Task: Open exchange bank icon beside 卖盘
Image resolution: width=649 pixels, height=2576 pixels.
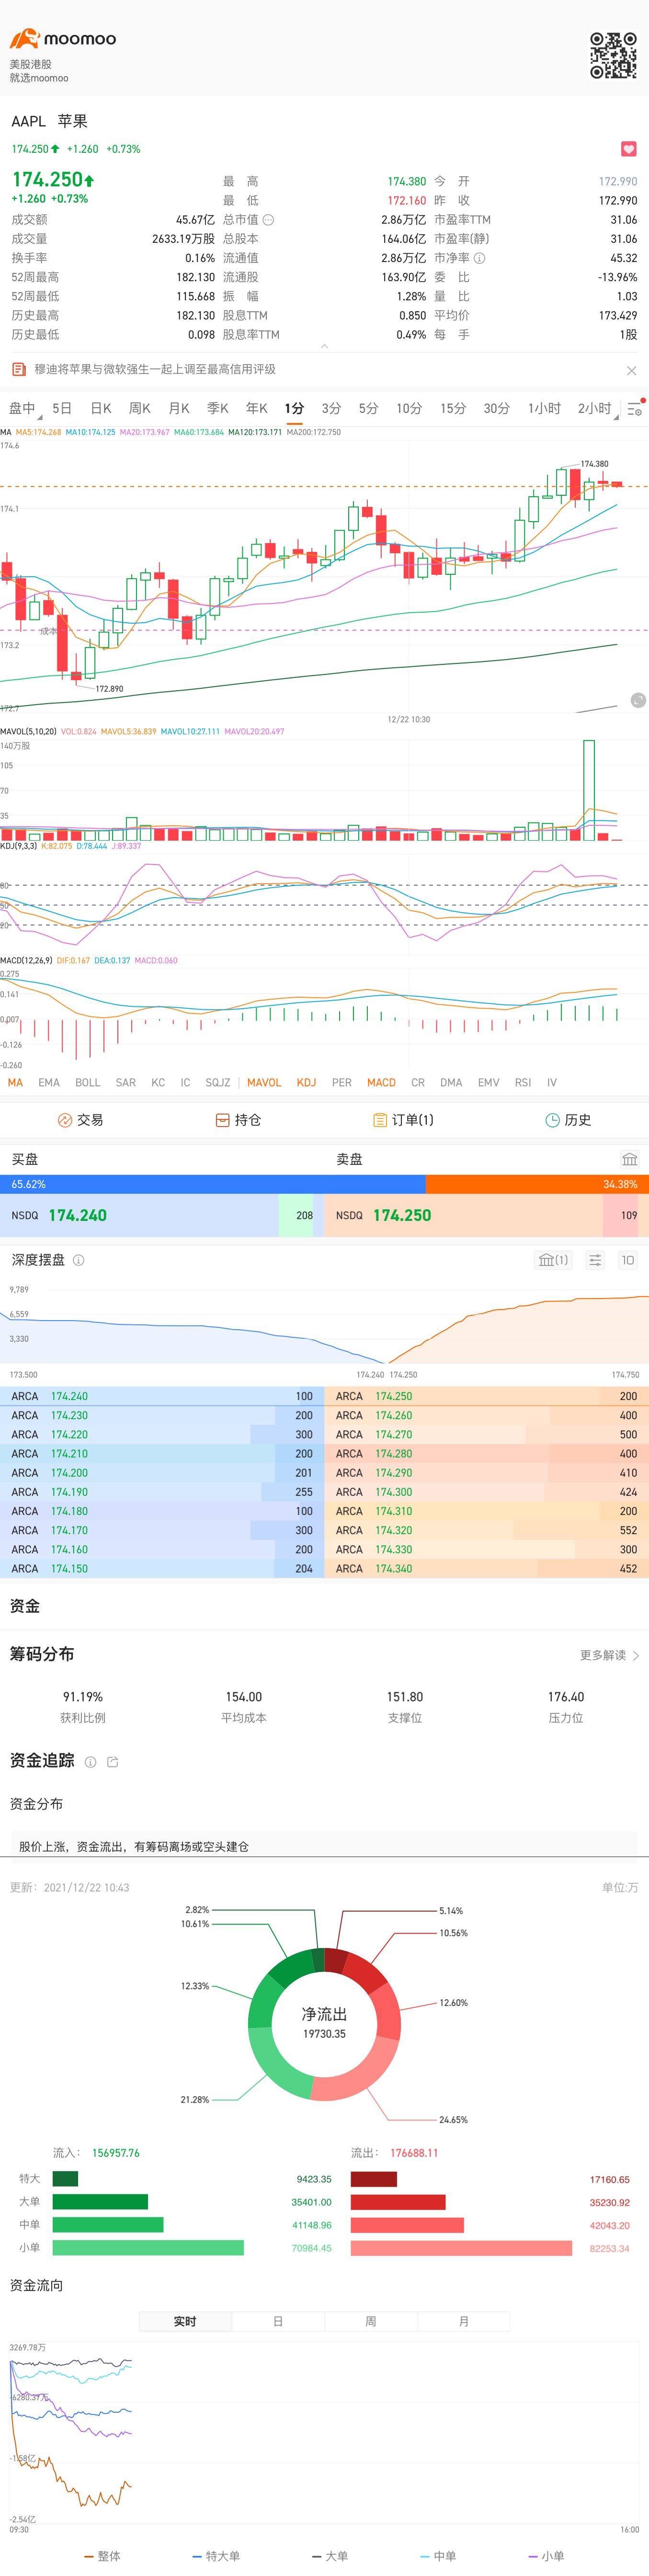Action: point(630,1159)
